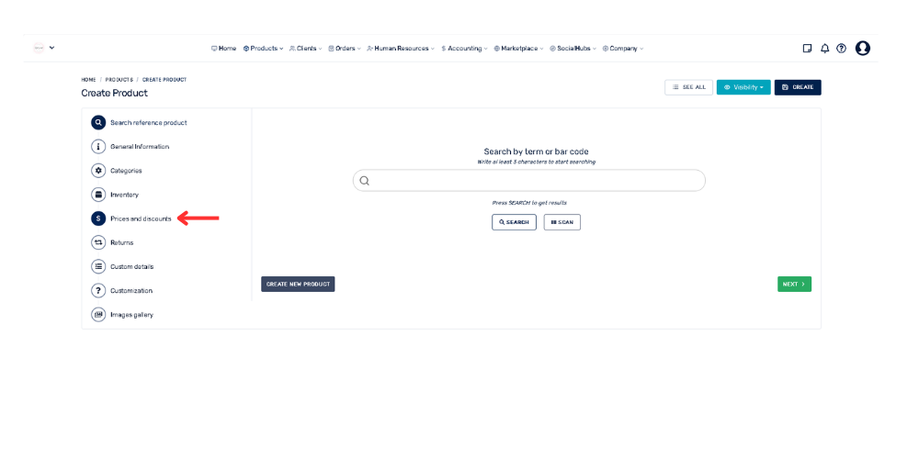919x459 pixels.
Task: Click the Scan barcode button
Action: tap(562, 222)
